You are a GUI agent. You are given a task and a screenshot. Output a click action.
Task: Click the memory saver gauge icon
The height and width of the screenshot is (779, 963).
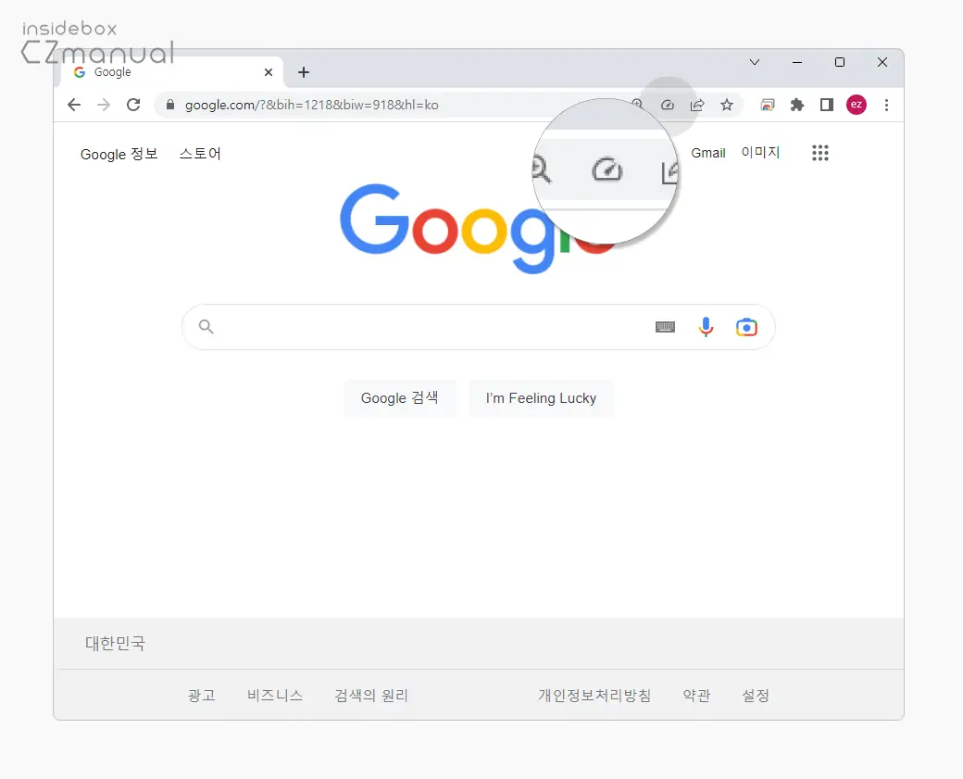tap(668, 105)
